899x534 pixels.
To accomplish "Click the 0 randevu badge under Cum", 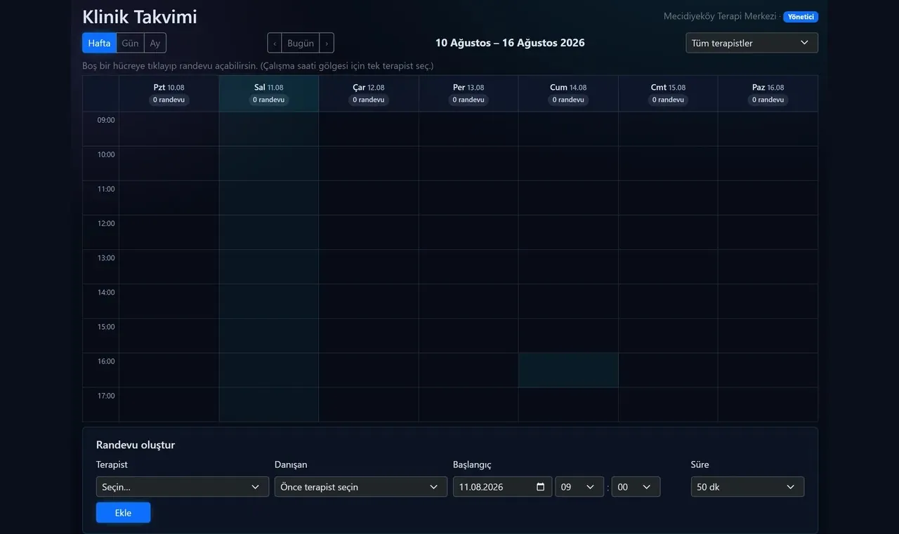I will pyautogui.click(x=568, y=100).
